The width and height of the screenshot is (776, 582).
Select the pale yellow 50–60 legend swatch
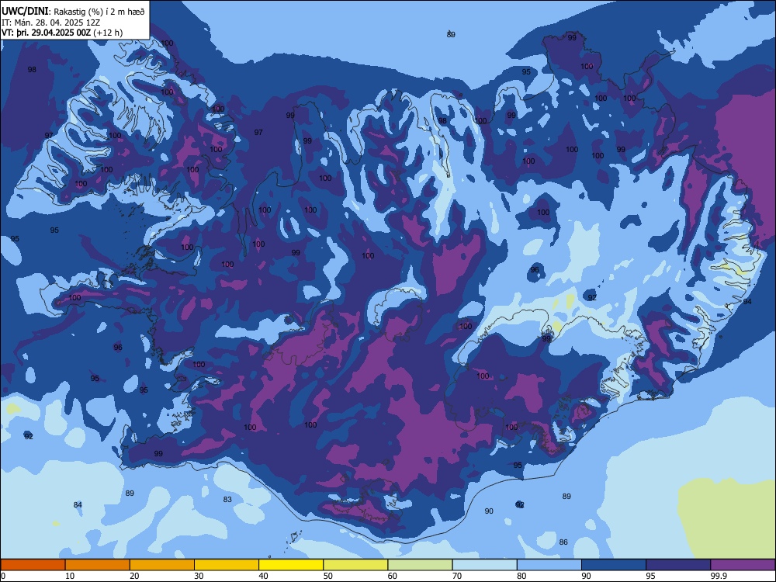pyautogui.click(x=355, y=565)
